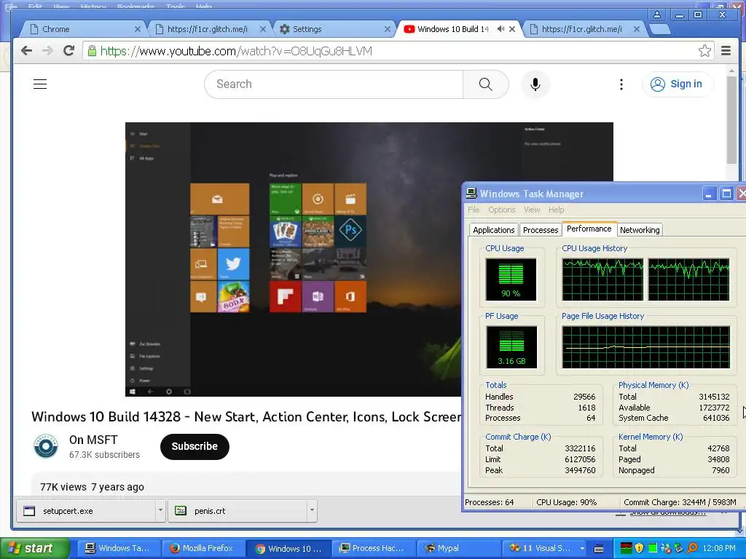The height and width of the screenshot is (559, 746).
Task: Switch to Mypal in taskbar
Action: pyautogui.click(x=458, y=548)
